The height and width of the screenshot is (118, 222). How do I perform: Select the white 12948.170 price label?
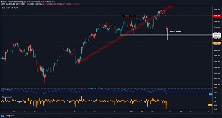217,34
